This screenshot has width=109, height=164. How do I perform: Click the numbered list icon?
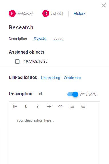pos(83,106)
